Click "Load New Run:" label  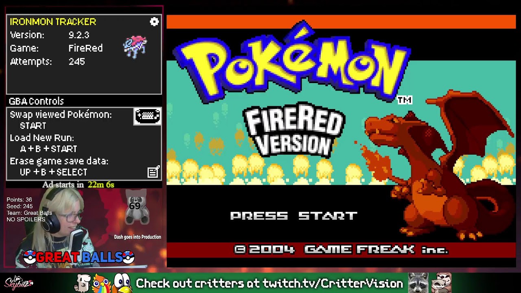[42, 138]
